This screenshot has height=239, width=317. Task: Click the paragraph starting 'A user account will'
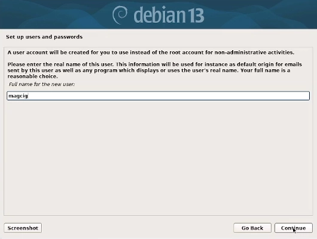click(x=151, y=53)
